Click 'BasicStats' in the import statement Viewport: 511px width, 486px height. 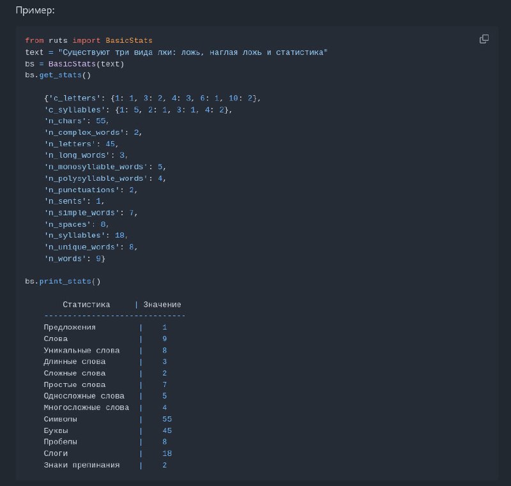pos(129,40)
